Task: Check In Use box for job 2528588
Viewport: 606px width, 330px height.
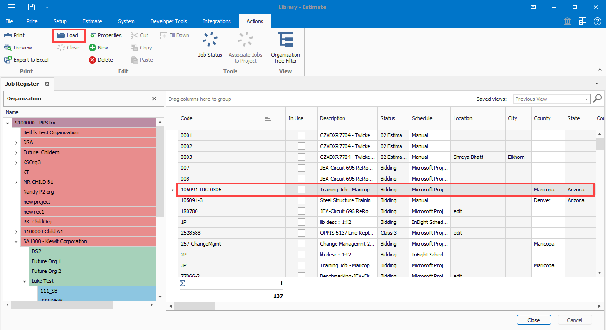Action: pos(302,233)
